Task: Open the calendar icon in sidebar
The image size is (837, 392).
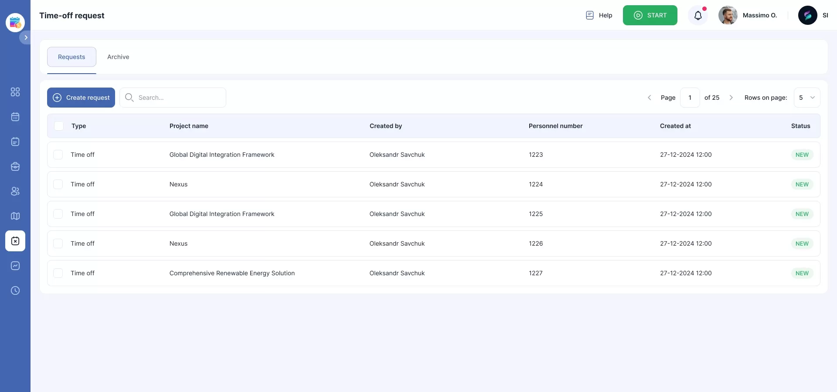Action: (15, 117)
